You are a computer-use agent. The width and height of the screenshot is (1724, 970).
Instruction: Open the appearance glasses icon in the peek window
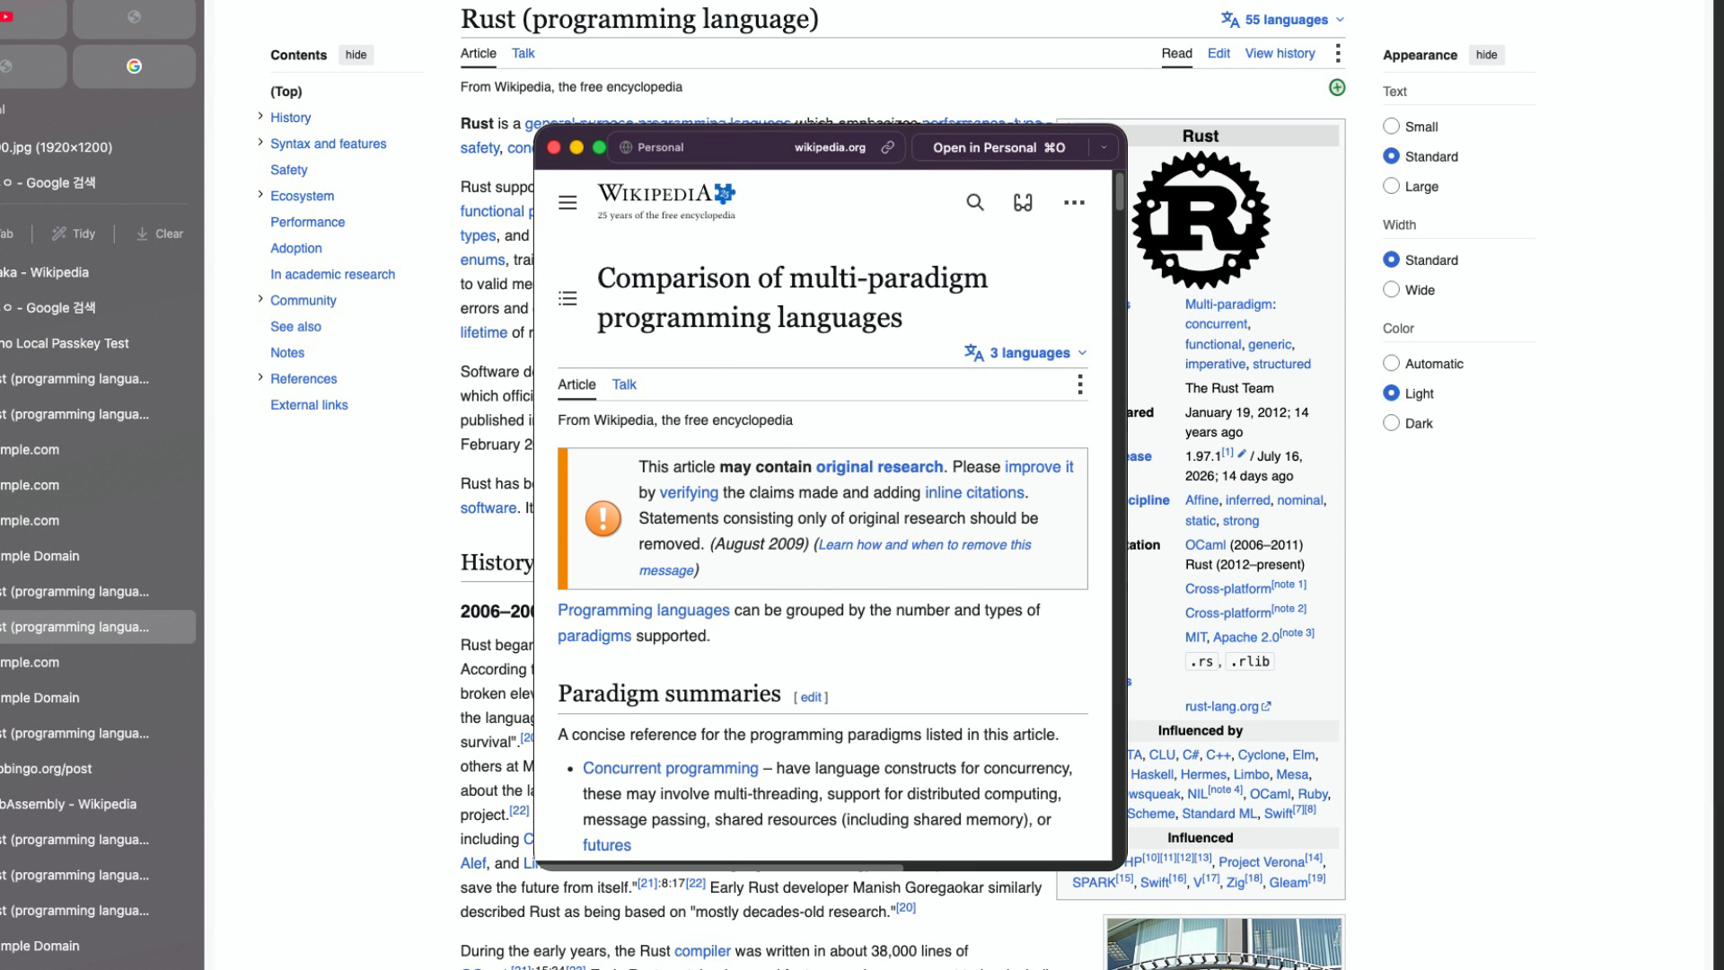click(1023, 203)
